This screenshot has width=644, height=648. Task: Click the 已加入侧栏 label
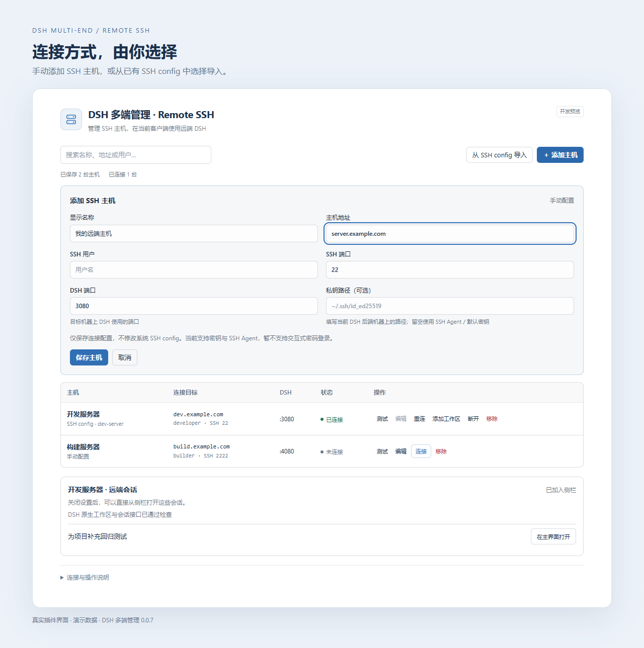pyautogui.click(x=561, y=490)
